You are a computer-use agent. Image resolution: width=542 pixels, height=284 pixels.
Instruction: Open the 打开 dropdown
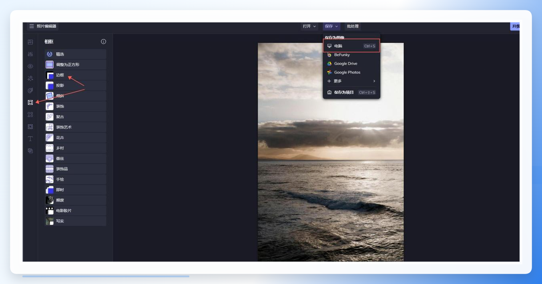pos(309,26)
